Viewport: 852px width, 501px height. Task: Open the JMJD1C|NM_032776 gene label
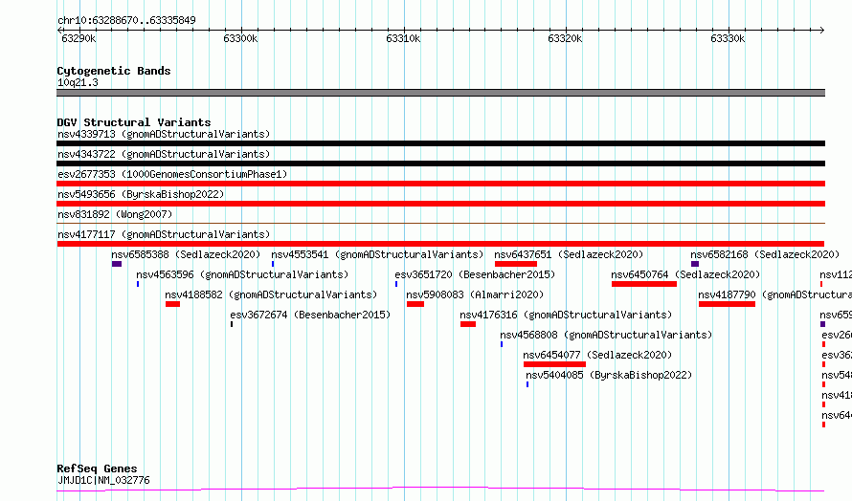click(x=103, y=480)
